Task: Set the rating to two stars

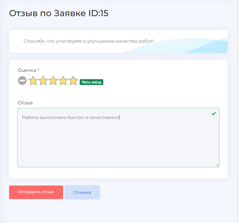Action: click(x=43, y=81)
